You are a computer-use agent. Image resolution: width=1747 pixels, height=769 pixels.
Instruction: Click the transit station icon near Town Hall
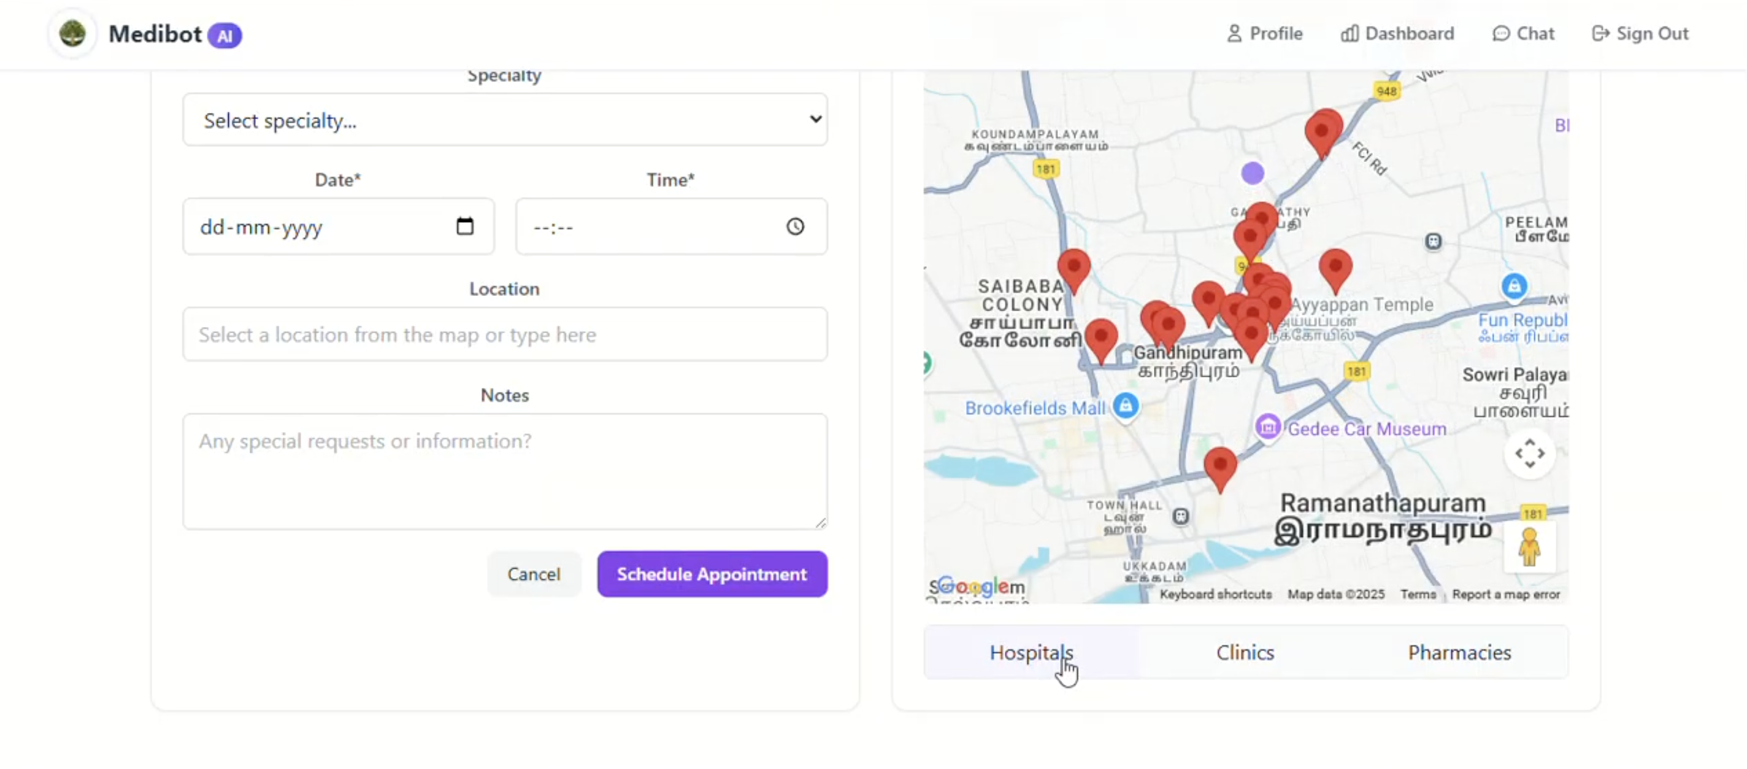[x=1181, y=517]
